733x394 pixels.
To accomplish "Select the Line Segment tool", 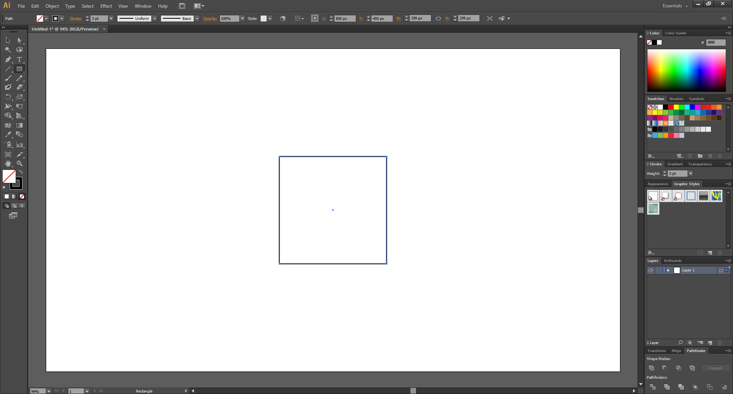I will pos(8,69).
